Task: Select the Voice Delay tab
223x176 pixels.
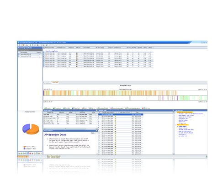Action: coord(55,83)
